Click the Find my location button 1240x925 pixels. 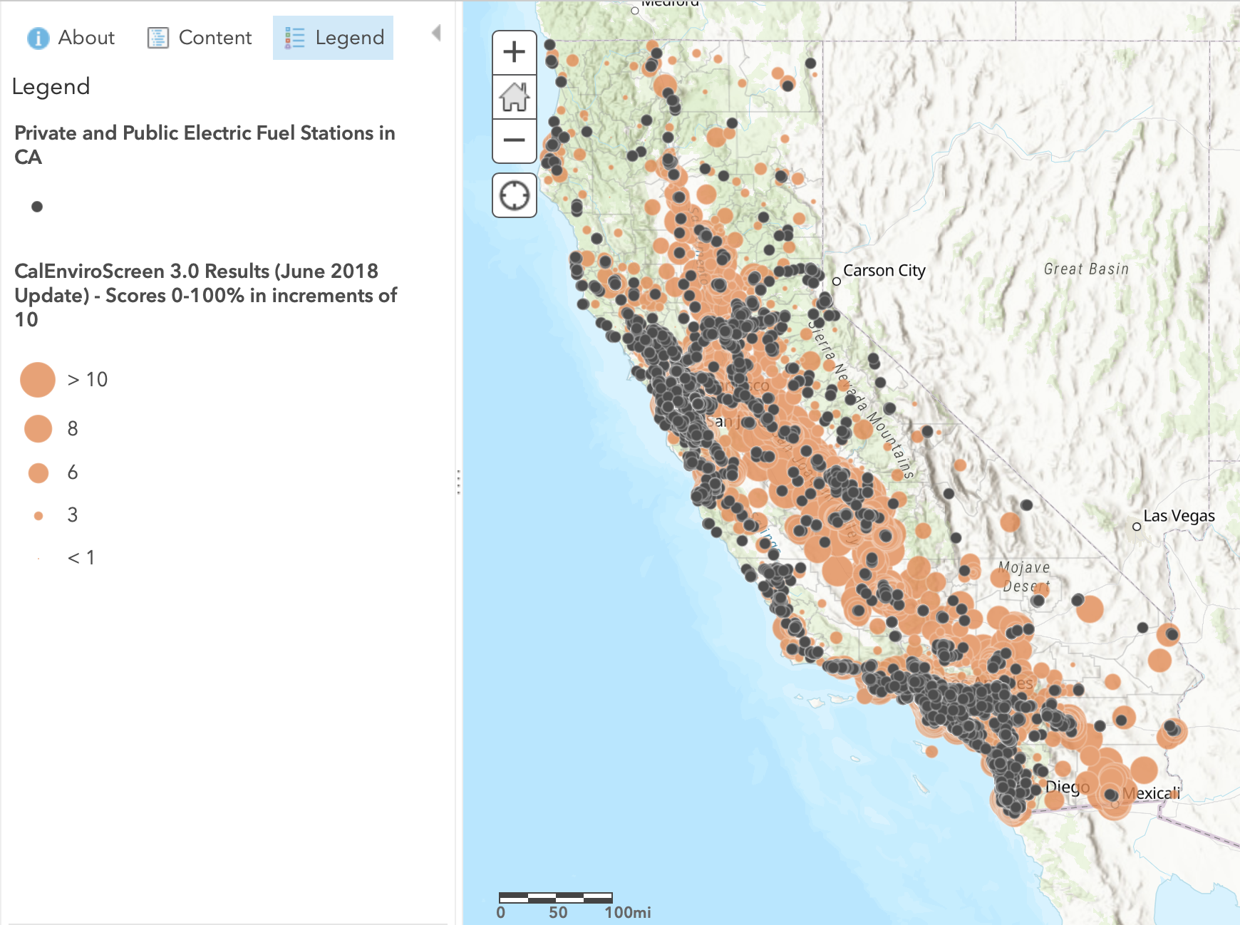pos(514,195)
